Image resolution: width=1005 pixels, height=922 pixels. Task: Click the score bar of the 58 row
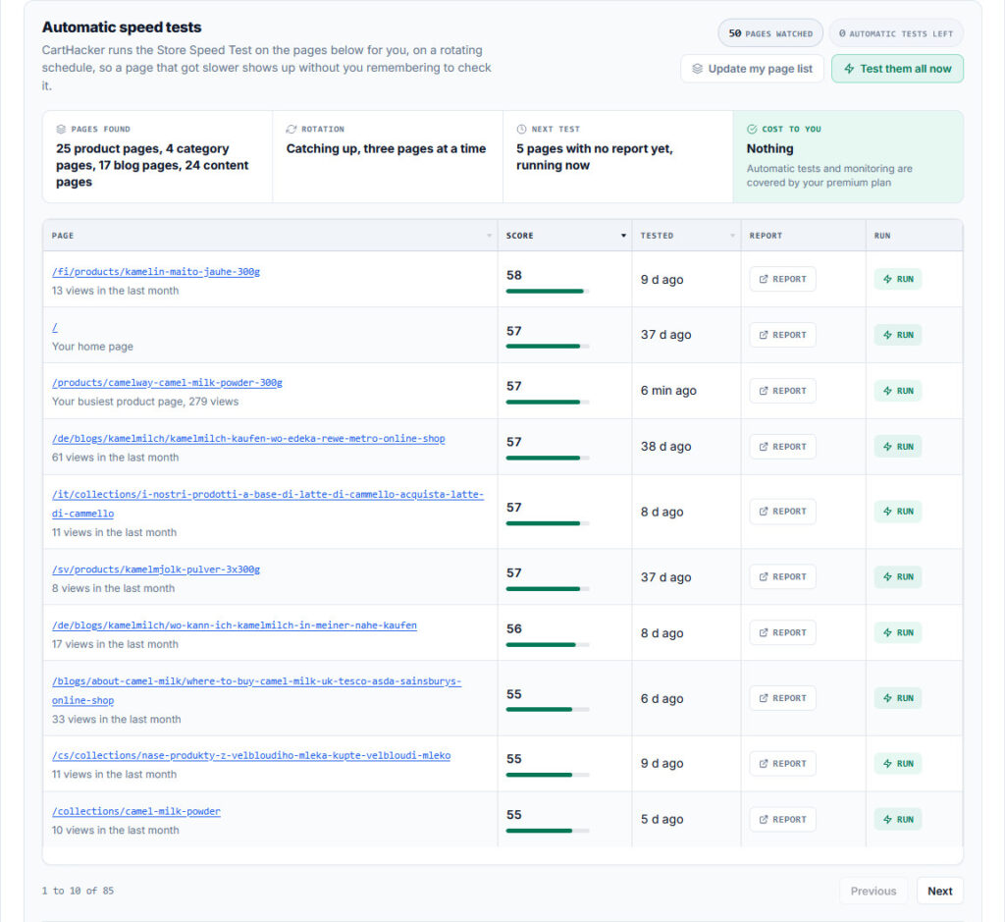pyautogui.click(x=548, y=291)
